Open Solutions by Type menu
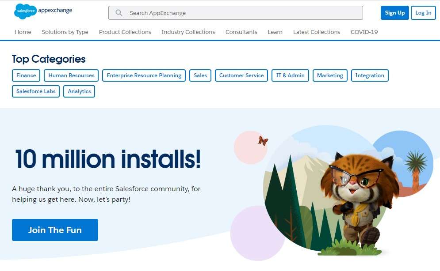Screen dimensions: 440x271 pyautogui.click(x=65, y=32)
